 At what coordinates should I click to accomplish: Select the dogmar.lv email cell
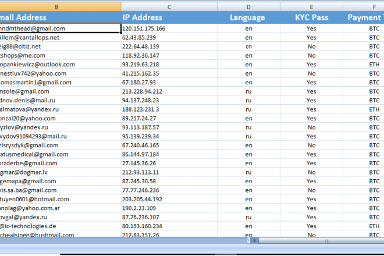[x=61, y=172]
